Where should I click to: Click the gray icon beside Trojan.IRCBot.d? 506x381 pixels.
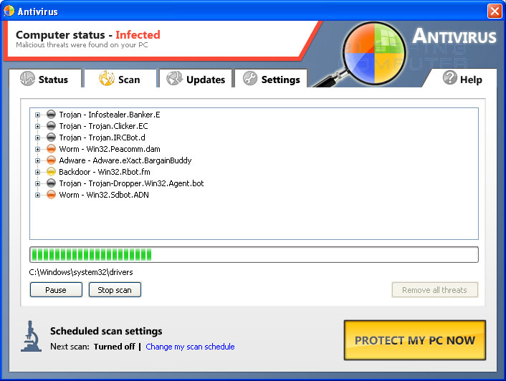click(51, 138)
